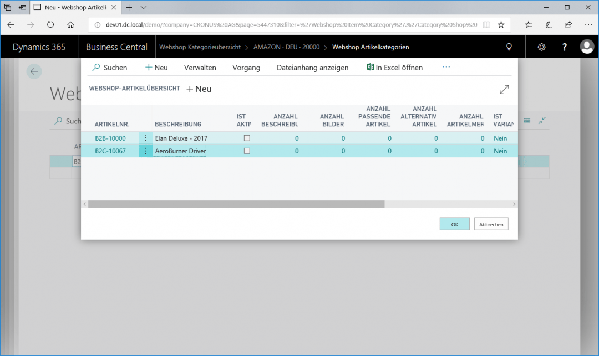Viewport: 599px width, 356px height.
Task: Open article link B2B-10000
Action: coord(110,138)
